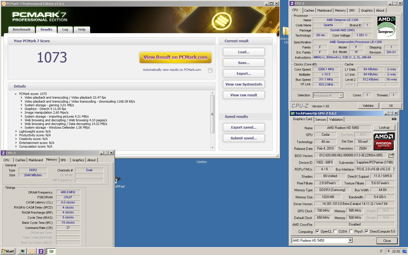This screenshot has width=408, height=255.
Task: Expand the Image manipulation 2.60 Mpx/s row
Action: pos(21,112)
